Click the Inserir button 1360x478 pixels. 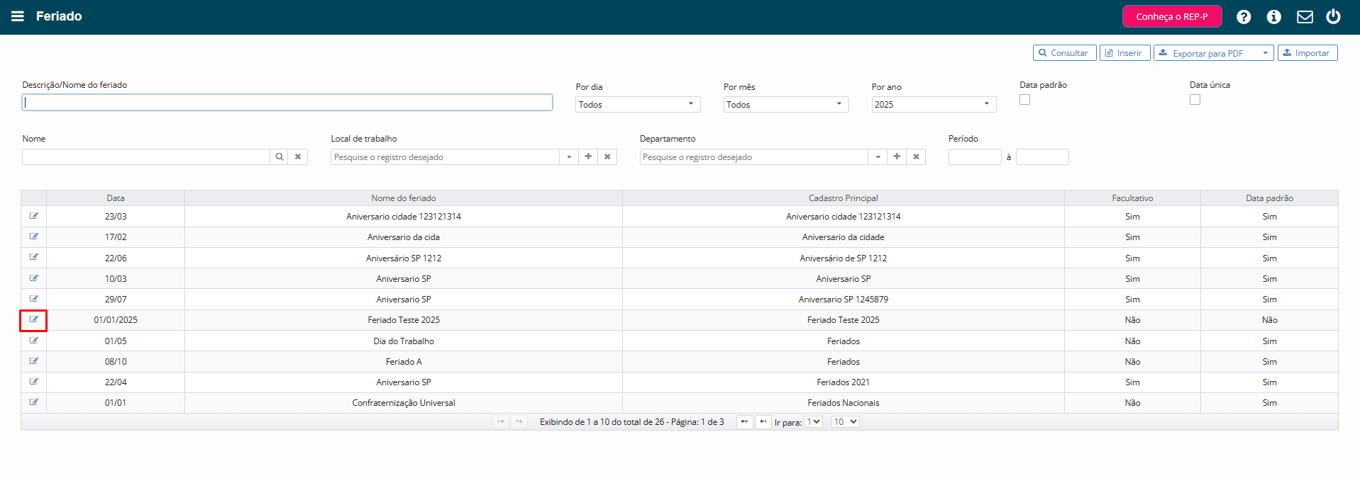(1124, 53)
